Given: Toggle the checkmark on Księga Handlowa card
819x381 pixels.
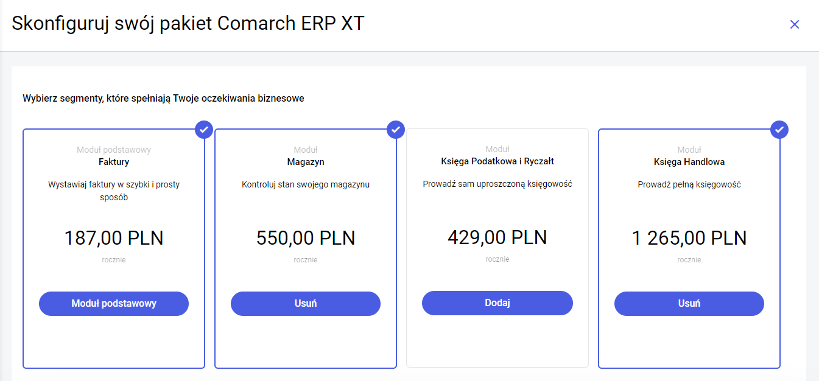Looking at the screenshot, I should tap(779, 130).
